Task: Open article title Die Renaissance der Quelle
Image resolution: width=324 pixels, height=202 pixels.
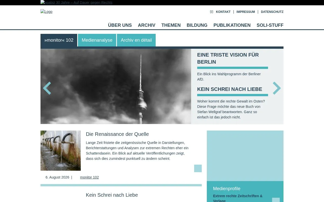Action: (x=117, y=134)
